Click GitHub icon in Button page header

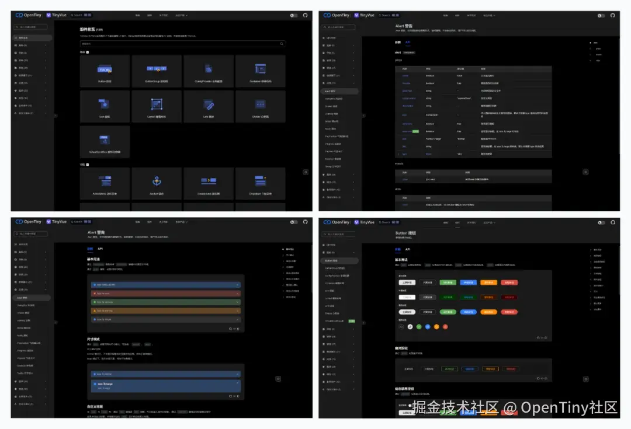click(x=612, y=222)
